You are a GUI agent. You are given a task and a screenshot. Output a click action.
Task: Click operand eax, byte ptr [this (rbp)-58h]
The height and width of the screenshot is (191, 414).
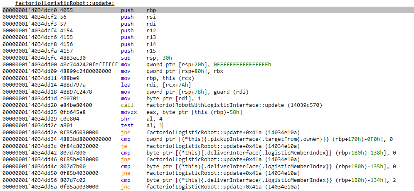pyautogui.click(x=195, y=112)
